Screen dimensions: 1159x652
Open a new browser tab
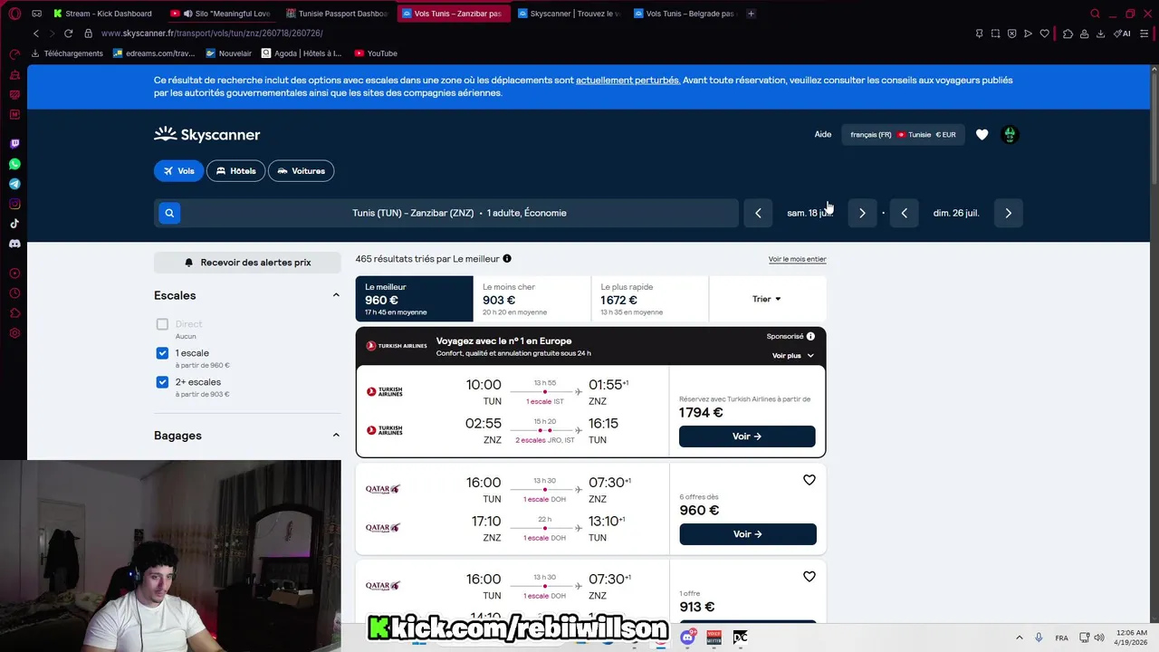pos(751,14)
